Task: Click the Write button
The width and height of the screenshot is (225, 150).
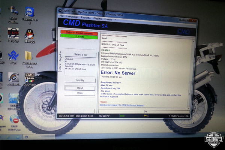Action: point(80,93)
